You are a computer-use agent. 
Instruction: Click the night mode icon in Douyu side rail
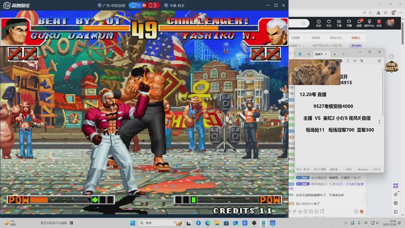(x=395, y=195)
